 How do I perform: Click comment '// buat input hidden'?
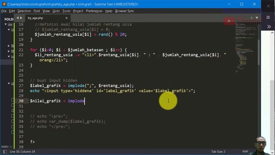(x=54, y=81)
